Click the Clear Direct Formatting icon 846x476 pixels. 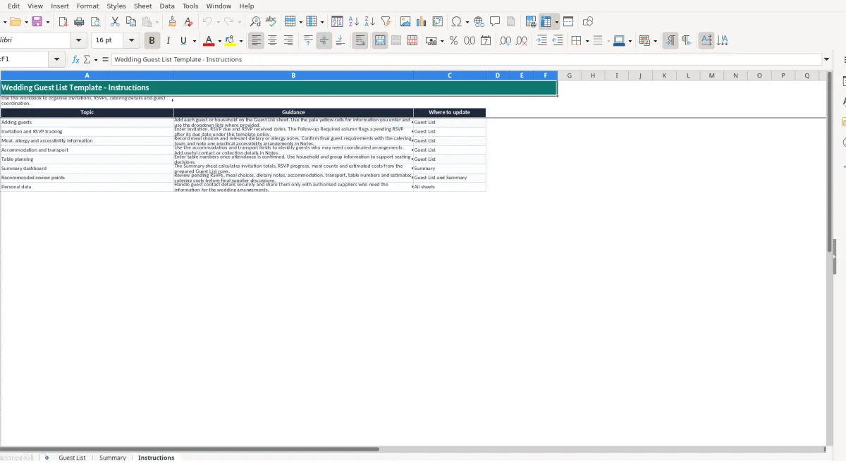pyautogui.click(x=188, y=22)
